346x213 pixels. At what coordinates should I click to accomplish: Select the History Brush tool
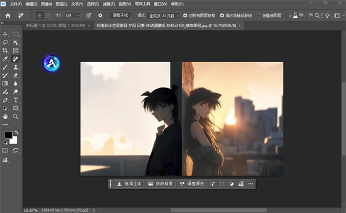[x=5, y=75]
